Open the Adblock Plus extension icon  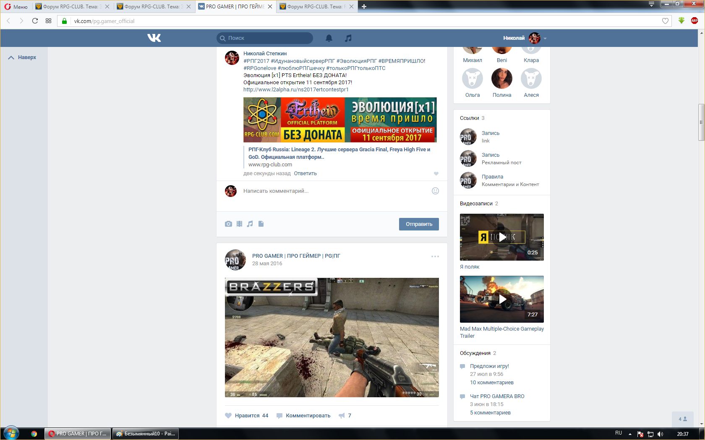(695, 21)
